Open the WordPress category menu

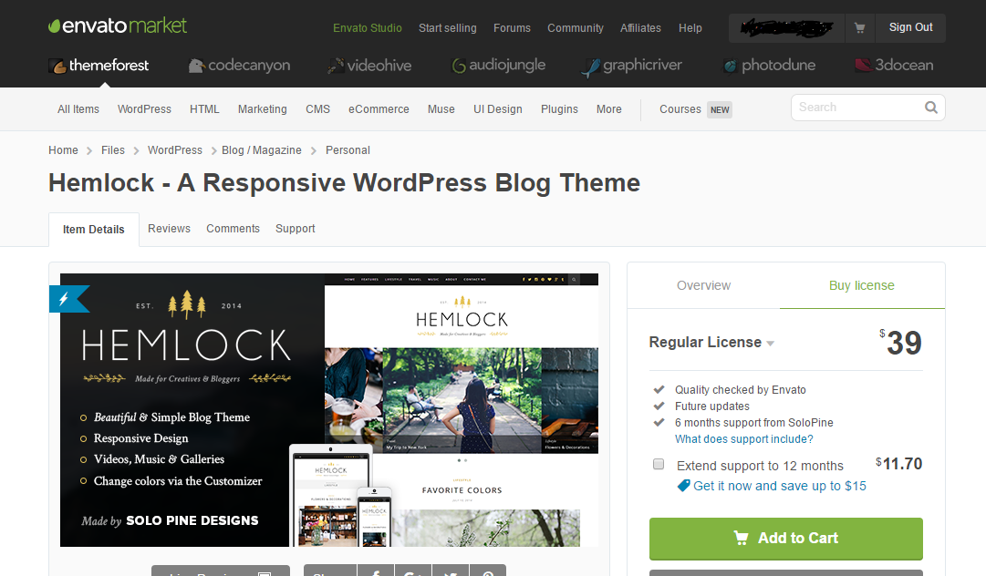(x=144, y=109)
